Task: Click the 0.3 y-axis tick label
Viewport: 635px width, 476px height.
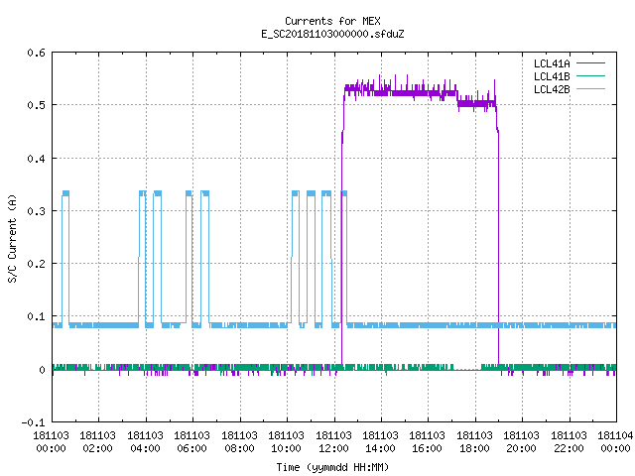Action: tap(36, 211)
